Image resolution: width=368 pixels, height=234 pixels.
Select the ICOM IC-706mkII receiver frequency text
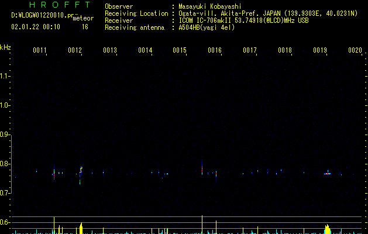point(243,20)
